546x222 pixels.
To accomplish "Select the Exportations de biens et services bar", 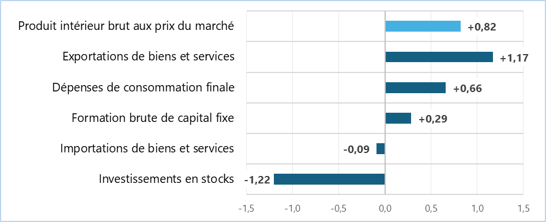I will tap(439, 56).
